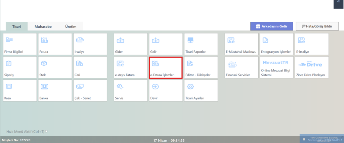Open the E-İrsaliye tile
This screenshot has width=344, height=143.
(312, 44)
